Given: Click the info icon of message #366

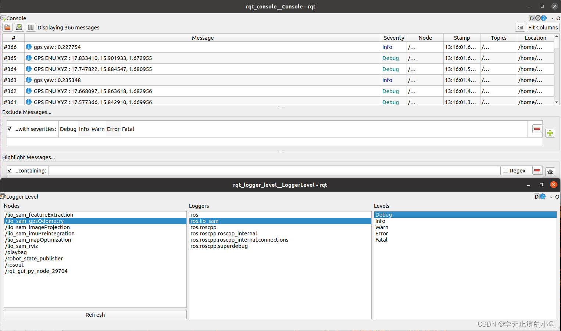Looking at the screenshot, I should coord(29,47).
